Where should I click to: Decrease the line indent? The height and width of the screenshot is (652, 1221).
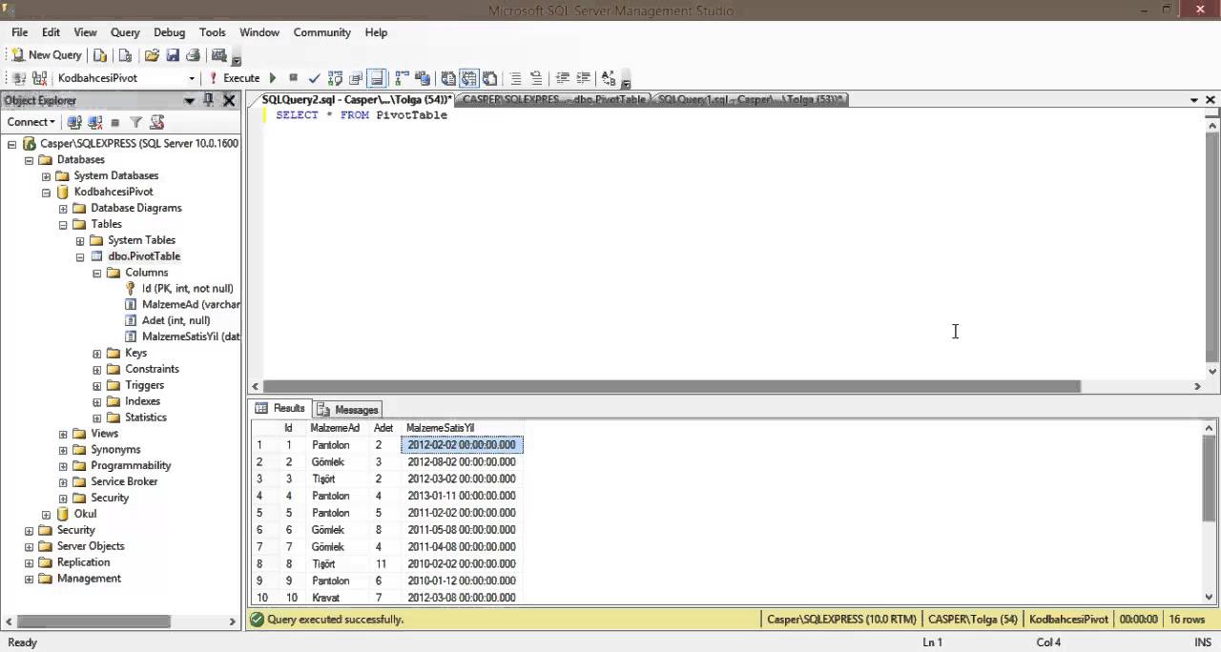(x=562, y=78)
